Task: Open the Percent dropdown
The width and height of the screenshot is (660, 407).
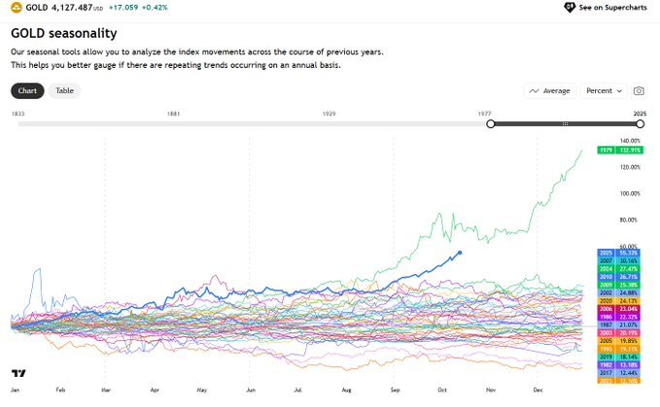Action: (x=604, y=90)
